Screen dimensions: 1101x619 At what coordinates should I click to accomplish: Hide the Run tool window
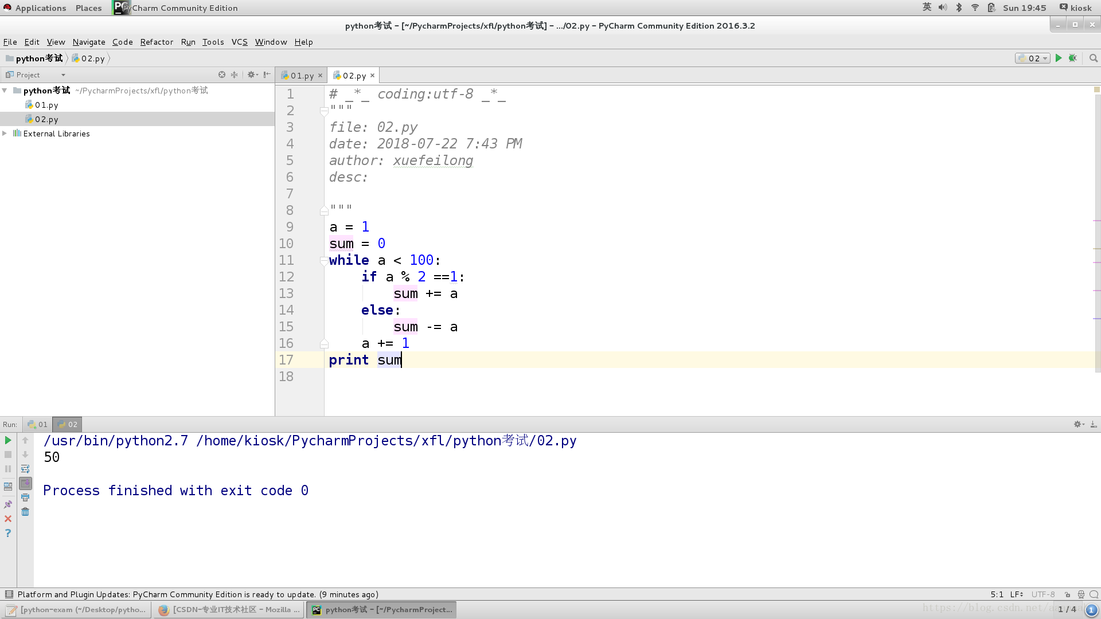1094,424
